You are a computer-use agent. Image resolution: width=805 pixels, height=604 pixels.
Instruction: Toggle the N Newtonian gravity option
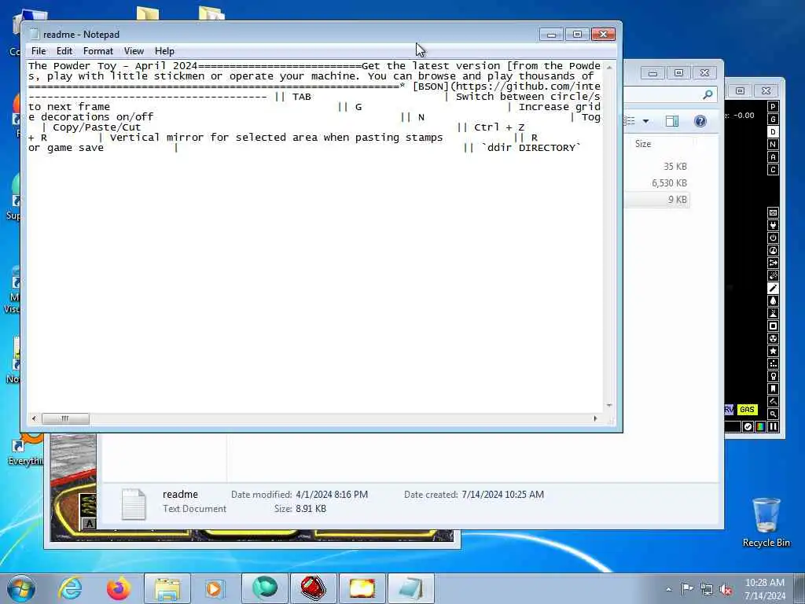[x=773, y=145]
